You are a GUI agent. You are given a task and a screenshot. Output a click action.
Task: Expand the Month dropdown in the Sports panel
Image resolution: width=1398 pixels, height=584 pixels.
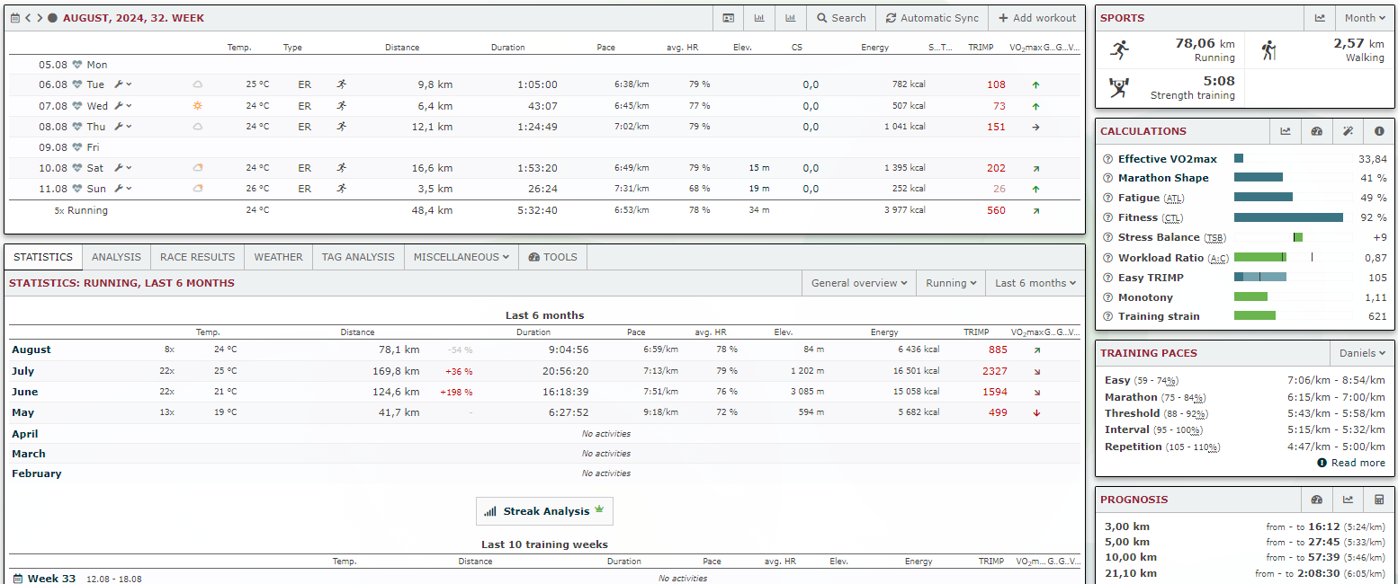point(1365,18)
